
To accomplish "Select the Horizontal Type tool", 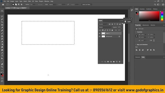I will pos(2,56).
